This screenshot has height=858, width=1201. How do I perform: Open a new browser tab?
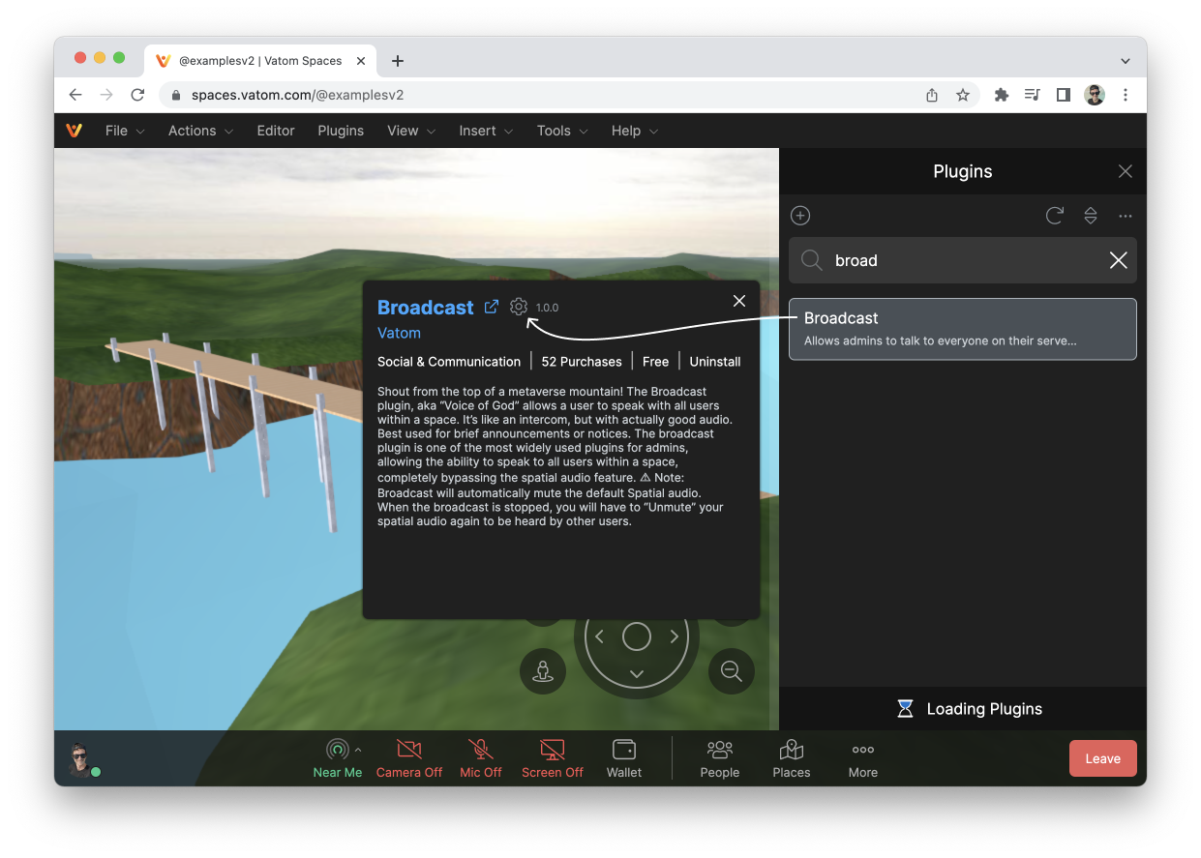tap(398, 61)
